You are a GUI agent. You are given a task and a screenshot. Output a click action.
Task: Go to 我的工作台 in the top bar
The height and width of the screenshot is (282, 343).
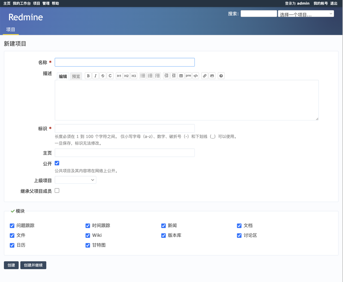21,3
